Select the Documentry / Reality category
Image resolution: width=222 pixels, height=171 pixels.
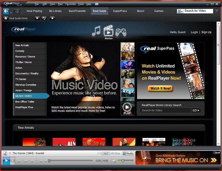coord(30,73)
